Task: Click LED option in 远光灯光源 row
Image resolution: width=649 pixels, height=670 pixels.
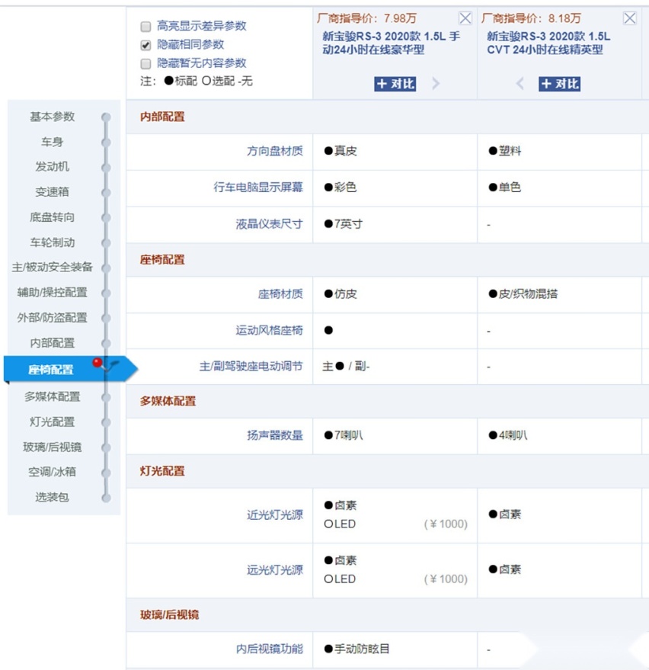Action: (x=340, y=579)
